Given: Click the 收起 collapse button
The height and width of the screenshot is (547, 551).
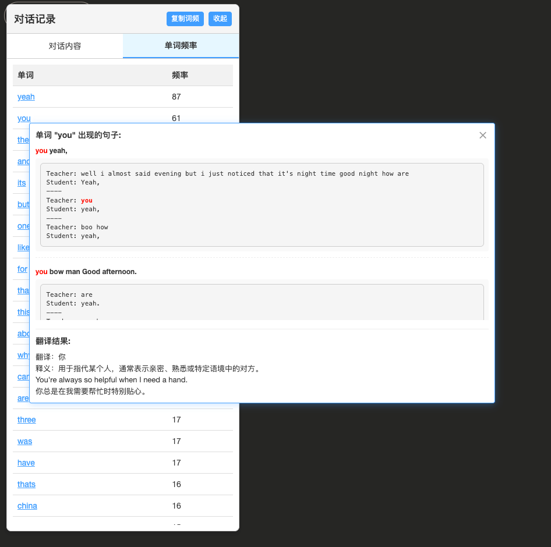Looking at the screenshot, I should click(x=220, y=19).
